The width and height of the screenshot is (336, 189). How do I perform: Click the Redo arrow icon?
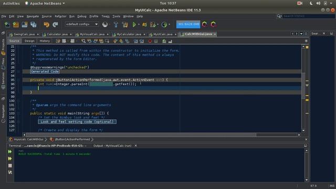pyautogui.click(x=55, y=25)
